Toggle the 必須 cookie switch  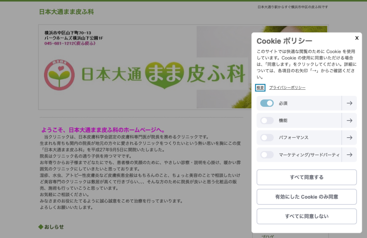(267, 103)
